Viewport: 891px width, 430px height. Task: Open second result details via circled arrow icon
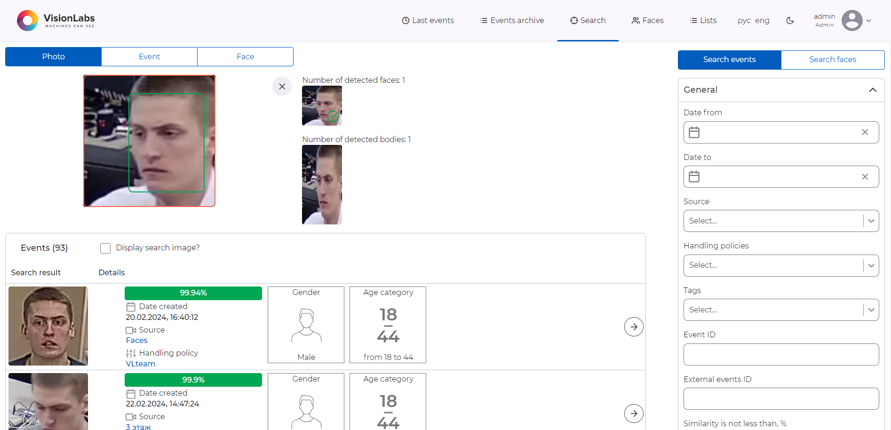[x=634, y=413]
